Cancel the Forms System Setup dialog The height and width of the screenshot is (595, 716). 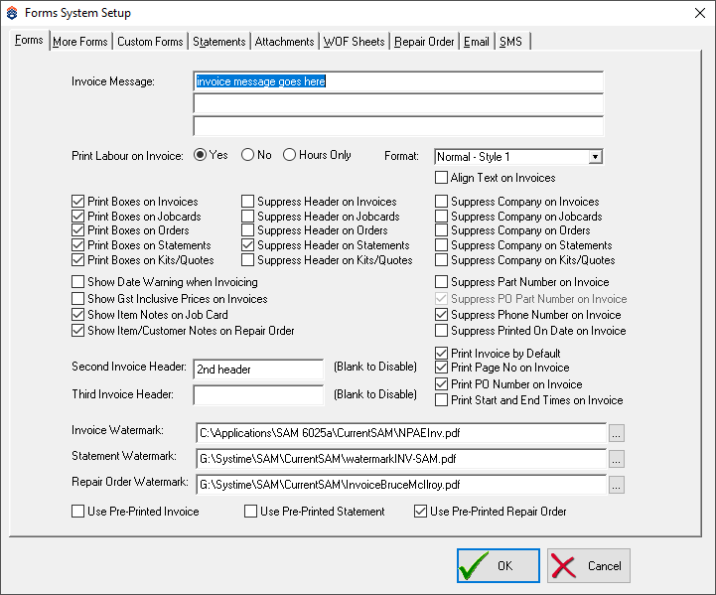589,566
